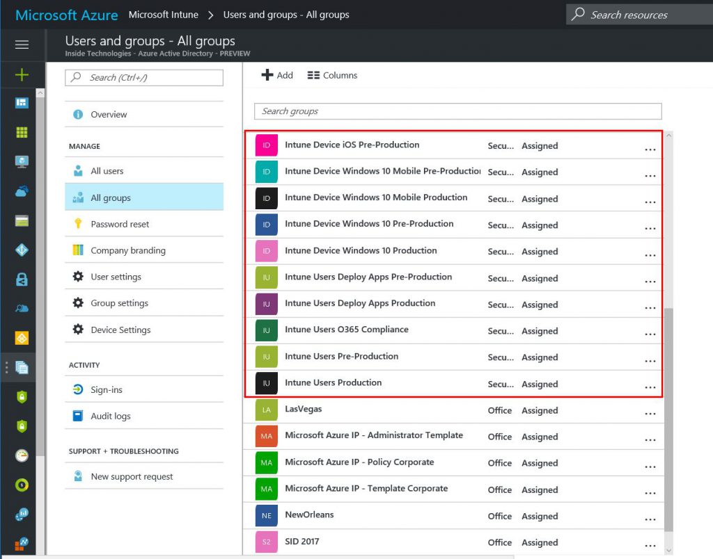This screenshot has width=713, height=559.
Task: Open Group settings
Action: tap(144, 303)
